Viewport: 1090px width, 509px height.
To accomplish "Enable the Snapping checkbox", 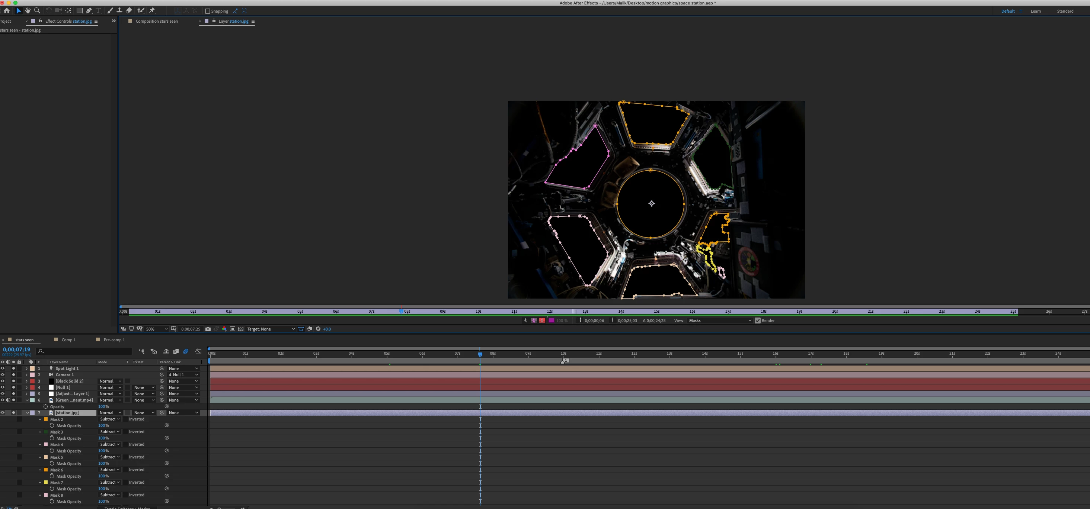I will point(207,11).
